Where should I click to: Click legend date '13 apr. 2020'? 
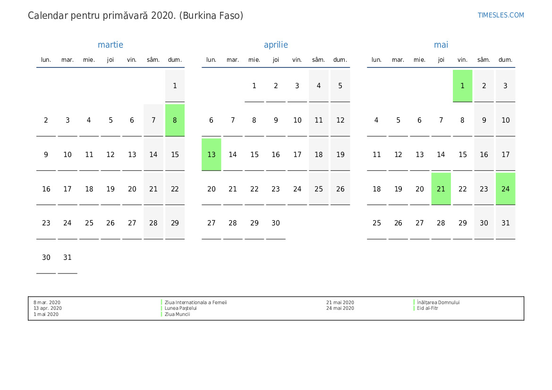coord(48,308)
